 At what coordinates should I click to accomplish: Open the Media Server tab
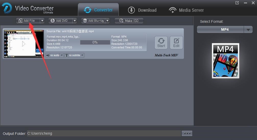(x=186, y=10)
